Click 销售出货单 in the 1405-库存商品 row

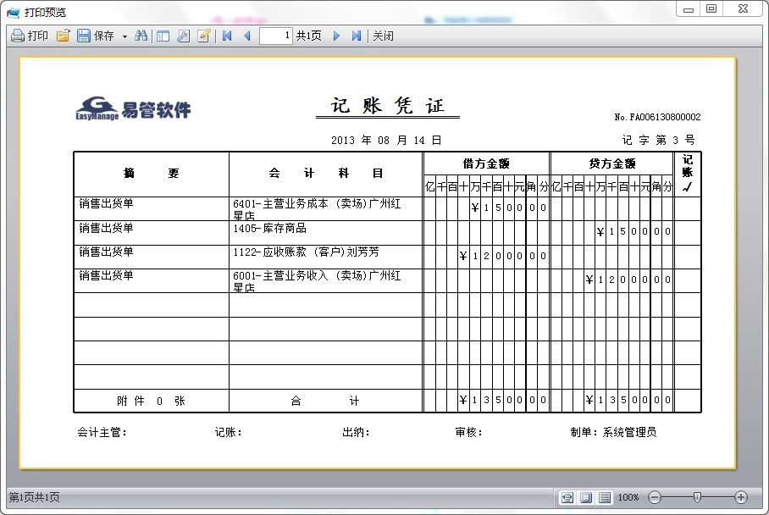106,228
